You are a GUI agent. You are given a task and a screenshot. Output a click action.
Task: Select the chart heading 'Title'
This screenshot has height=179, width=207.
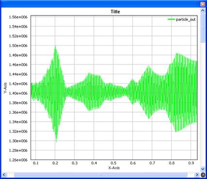point(115,12)
